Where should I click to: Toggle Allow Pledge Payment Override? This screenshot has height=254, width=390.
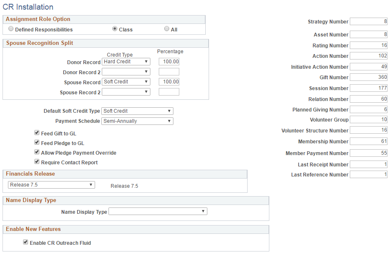[36, 152]
